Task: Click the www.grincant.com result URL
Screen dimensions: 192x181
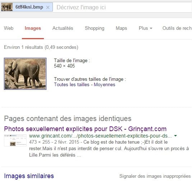Action: pos(100,136)
